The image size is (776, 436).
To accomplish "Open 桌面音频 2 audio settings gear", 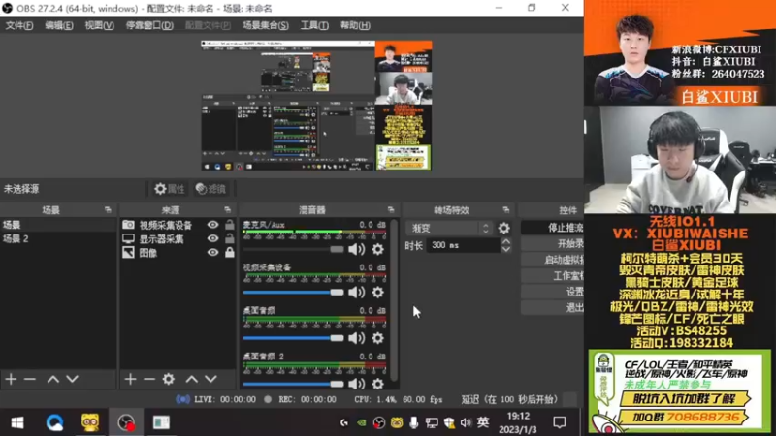I will pyautogui.click(x=377, y=384).
